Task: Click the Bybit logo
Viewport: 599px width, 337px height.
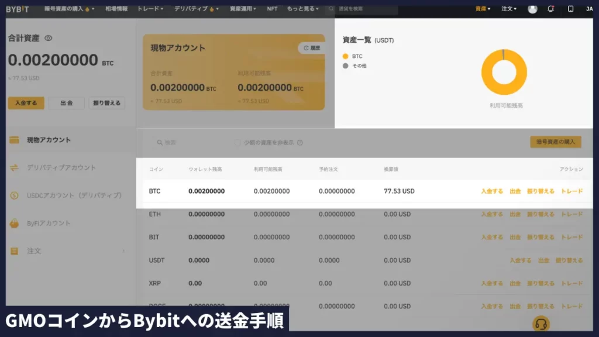Action: tap(17, 9)
